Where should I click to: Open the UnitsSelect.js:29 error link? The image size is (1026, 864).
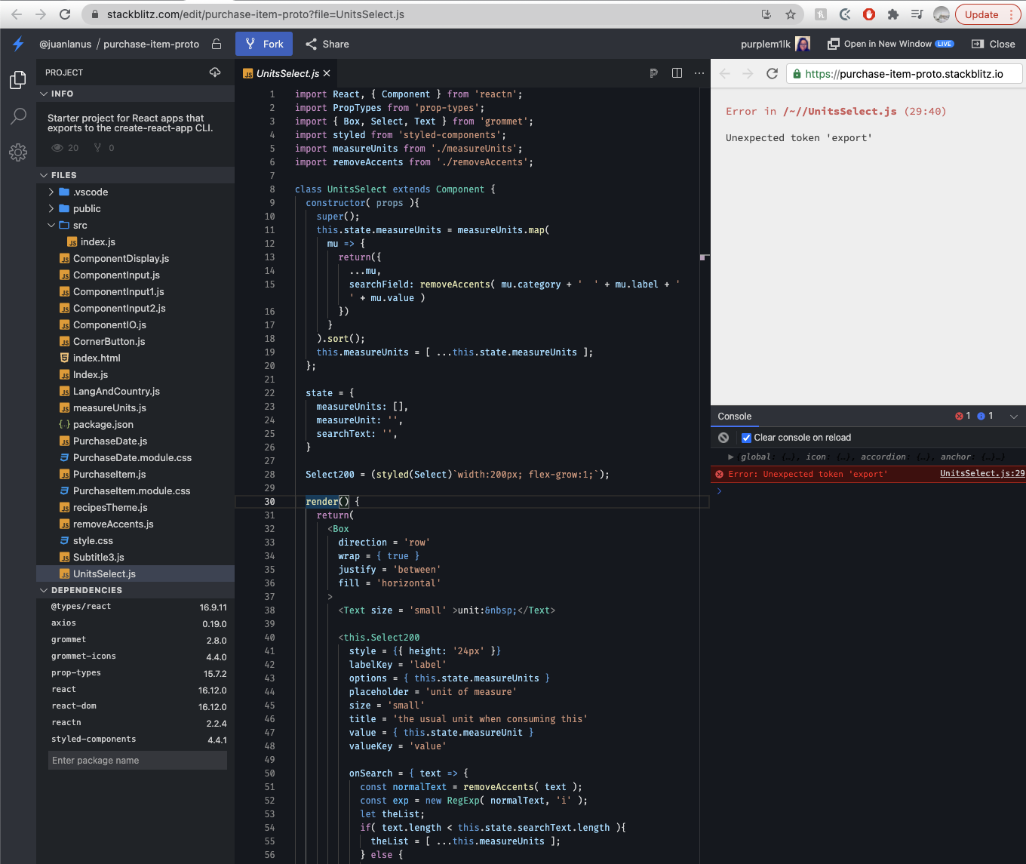(982, 474)
